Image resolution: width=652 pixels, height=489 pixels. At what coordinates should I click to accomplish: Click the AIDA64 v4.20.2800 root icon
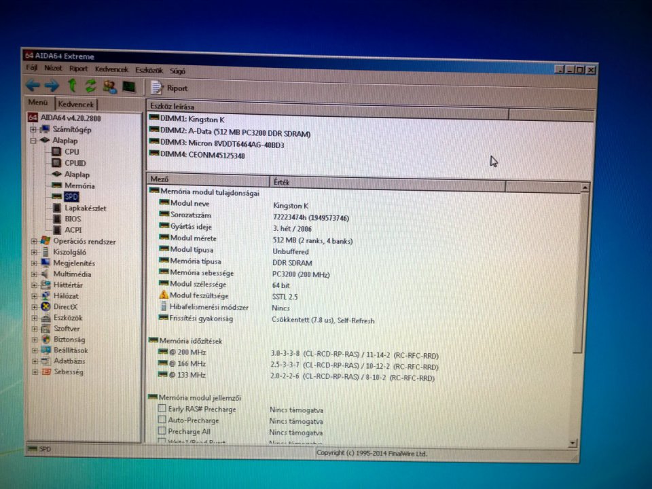click(x=33, y=117)
